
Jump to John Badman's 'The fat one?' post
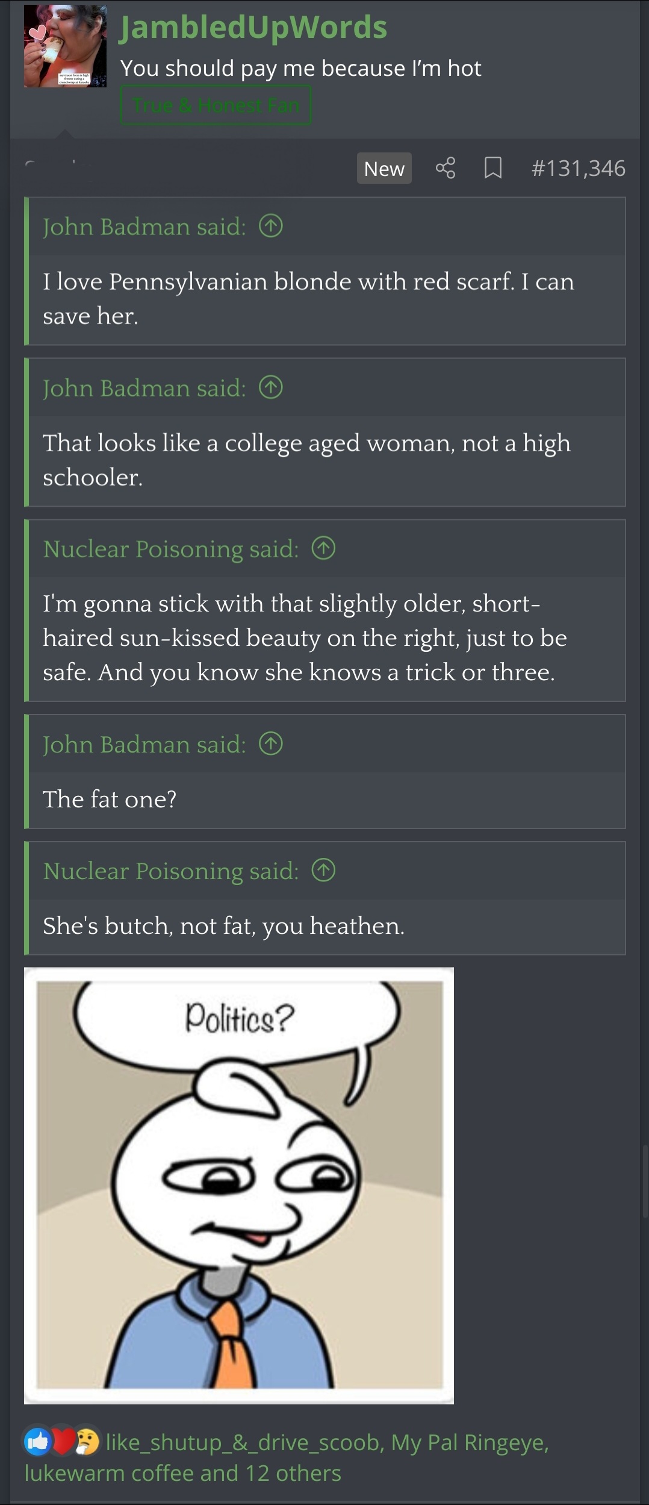tap(271, 745)
